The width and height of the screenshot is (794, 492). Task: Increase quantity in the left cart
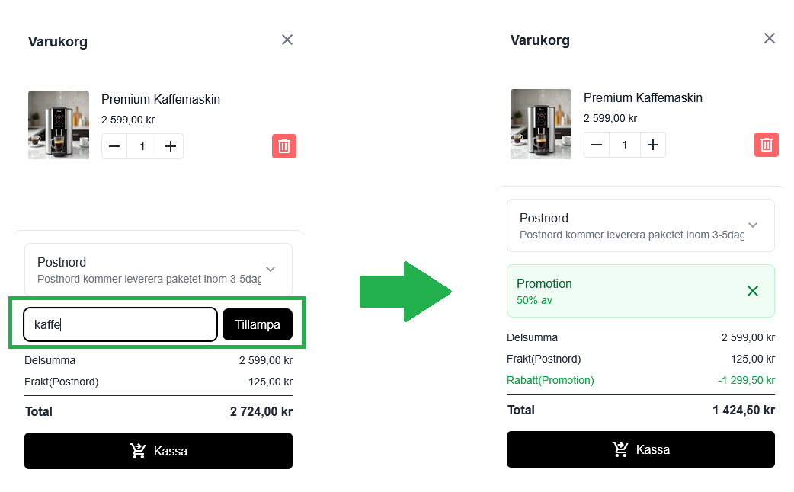point(171,146)
